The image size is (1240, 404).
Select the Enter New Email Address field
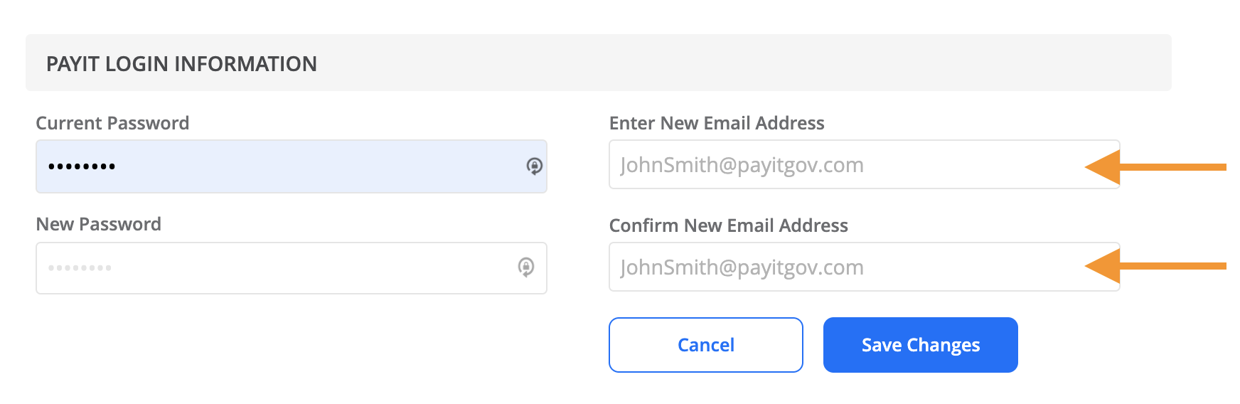click(x=865, y=164)
